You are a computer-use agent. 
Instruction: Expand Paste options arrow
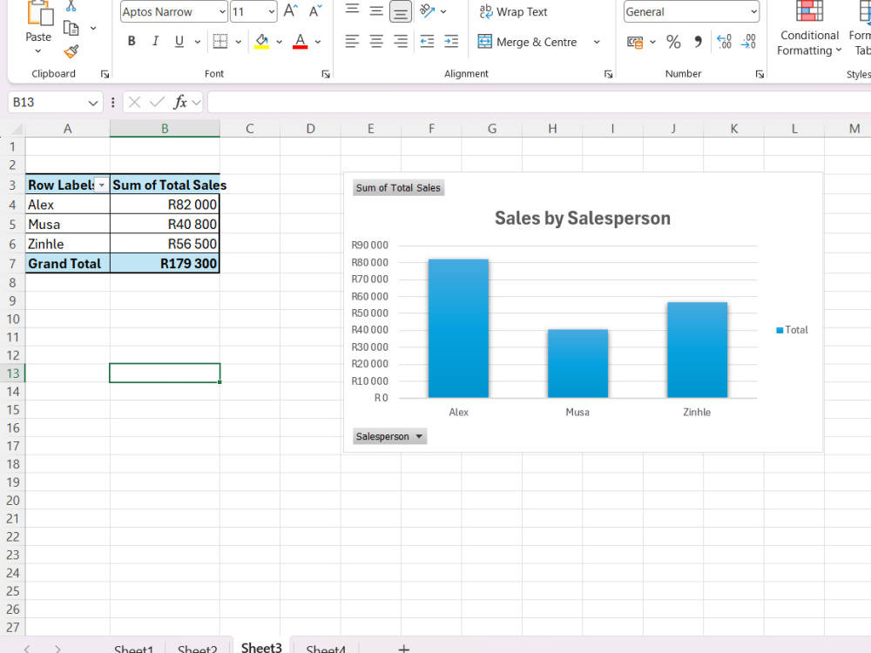tap(37, 51)
